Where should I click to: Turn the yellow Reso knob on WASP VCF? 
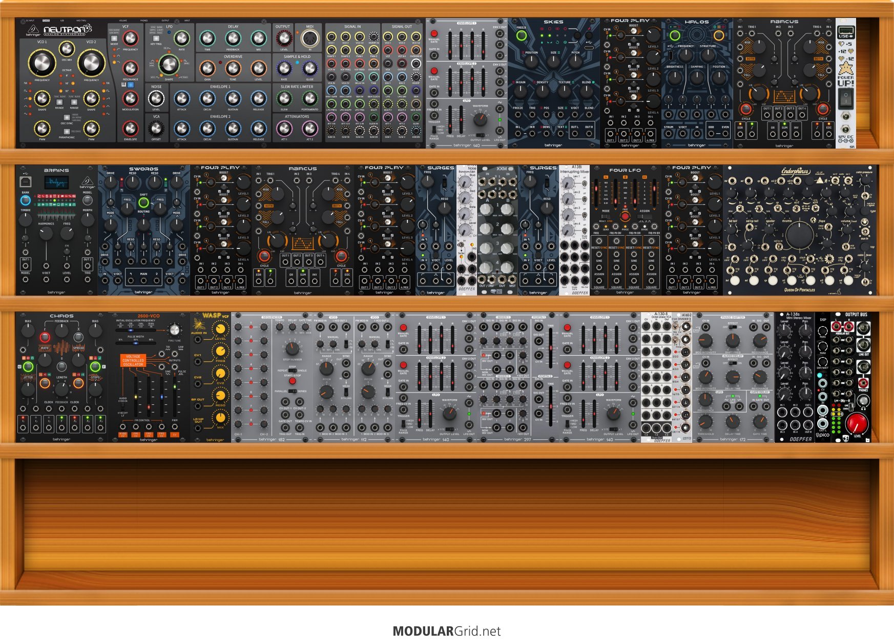[220, 396]
